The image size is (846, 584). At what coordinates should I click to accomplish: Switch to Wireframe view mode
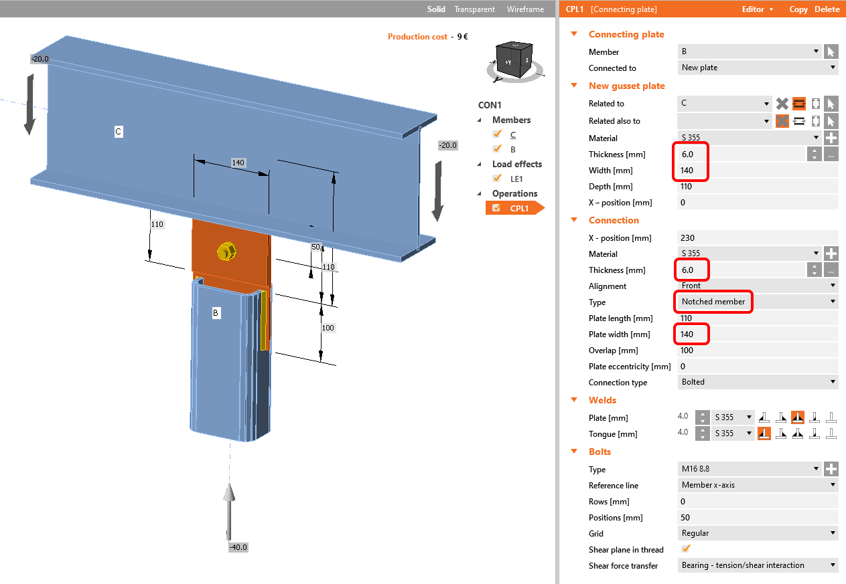pyautogui.click(x=525, y=9)
